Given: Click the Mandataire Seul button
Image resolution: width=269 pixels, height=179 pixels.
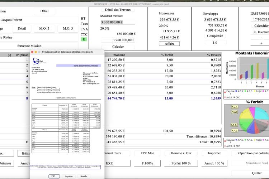Looking at the screenshot, I should coord(250,163).
